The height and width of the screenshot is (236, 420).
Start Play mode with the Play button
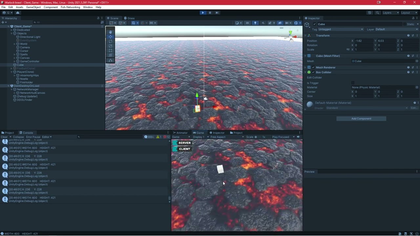pos(203,13)
